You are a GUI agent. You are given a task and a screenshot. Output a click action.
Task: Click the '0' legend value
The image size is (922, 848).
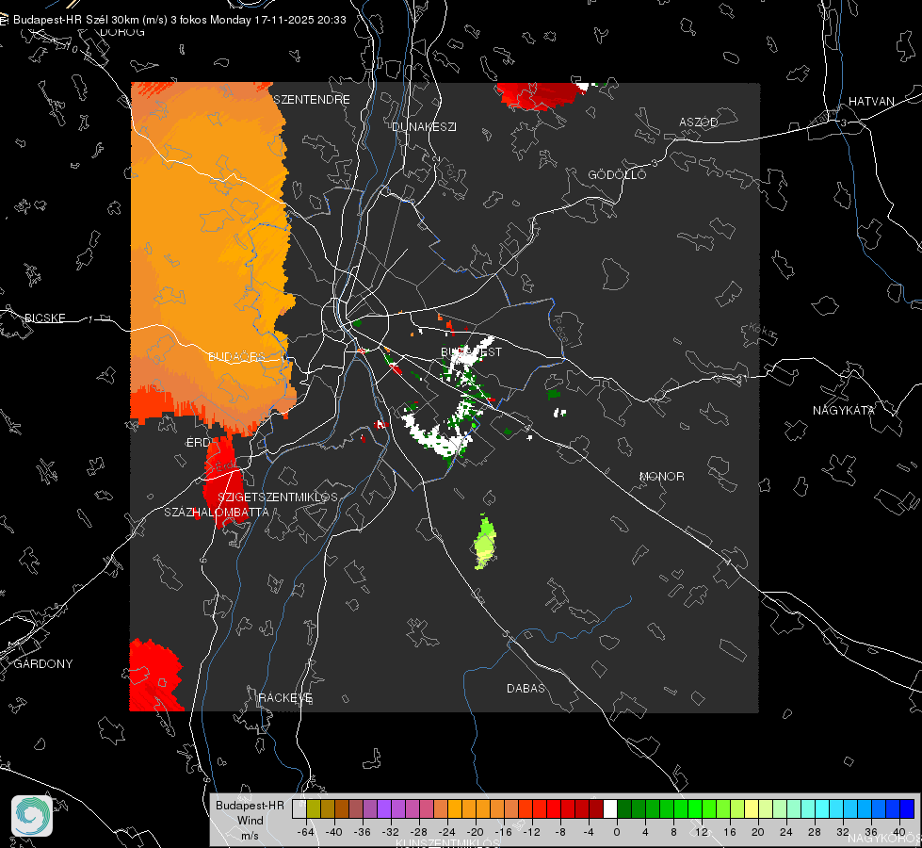coord(617,832)
